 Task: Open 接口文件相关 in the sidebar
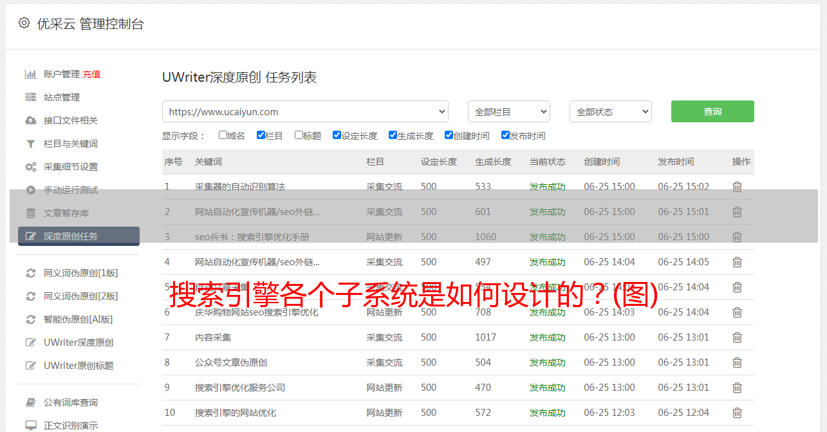tap(71, 120)
